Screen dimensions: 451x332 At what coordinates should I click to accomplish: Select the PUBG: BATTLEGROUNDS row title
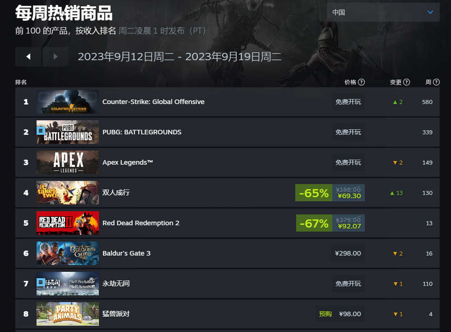point(142,132)
